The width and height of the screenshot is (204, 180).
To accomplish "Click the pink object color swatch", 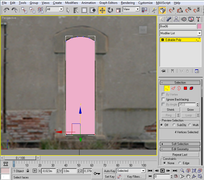I will tap(199, 26).
